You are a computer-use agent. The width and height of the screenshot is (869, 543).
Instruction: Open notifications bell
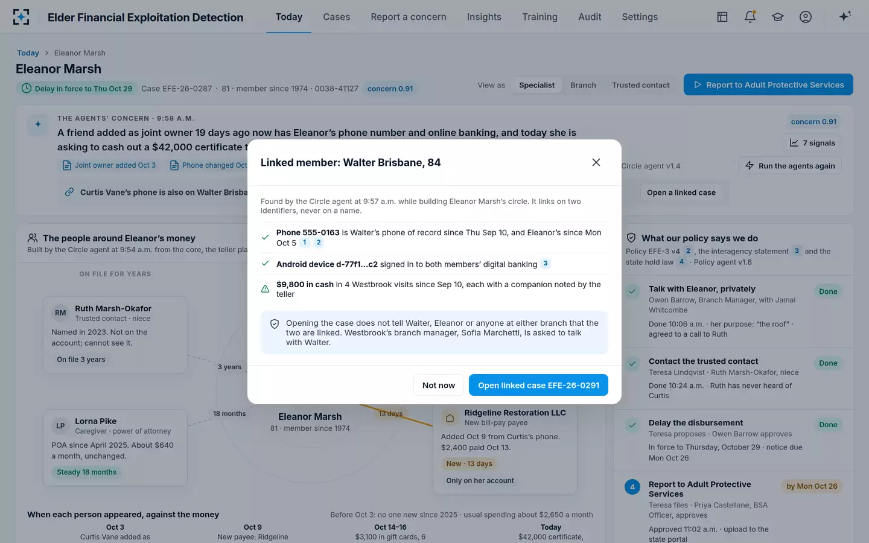pos(750,17)
